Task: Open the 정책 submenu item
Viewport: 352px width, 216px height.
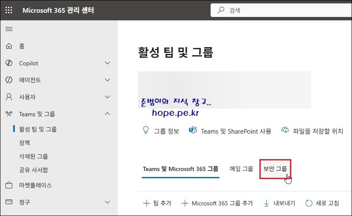Action: tap(25, 143)
